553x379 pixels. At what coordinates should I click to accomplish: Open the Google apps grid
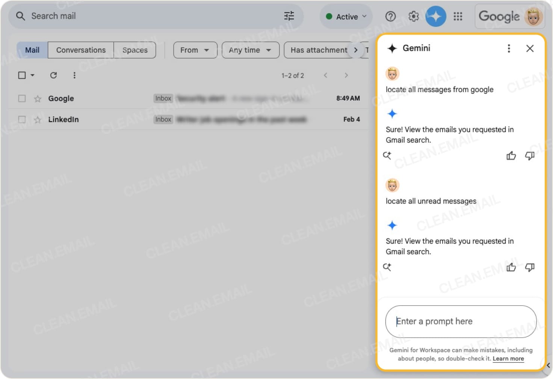point(458,16)
